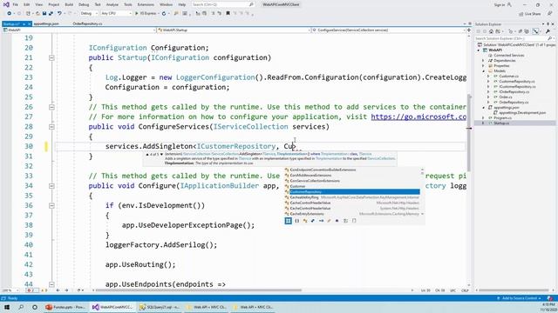Open the Any CPU platform dropdown

coord(116,14)
